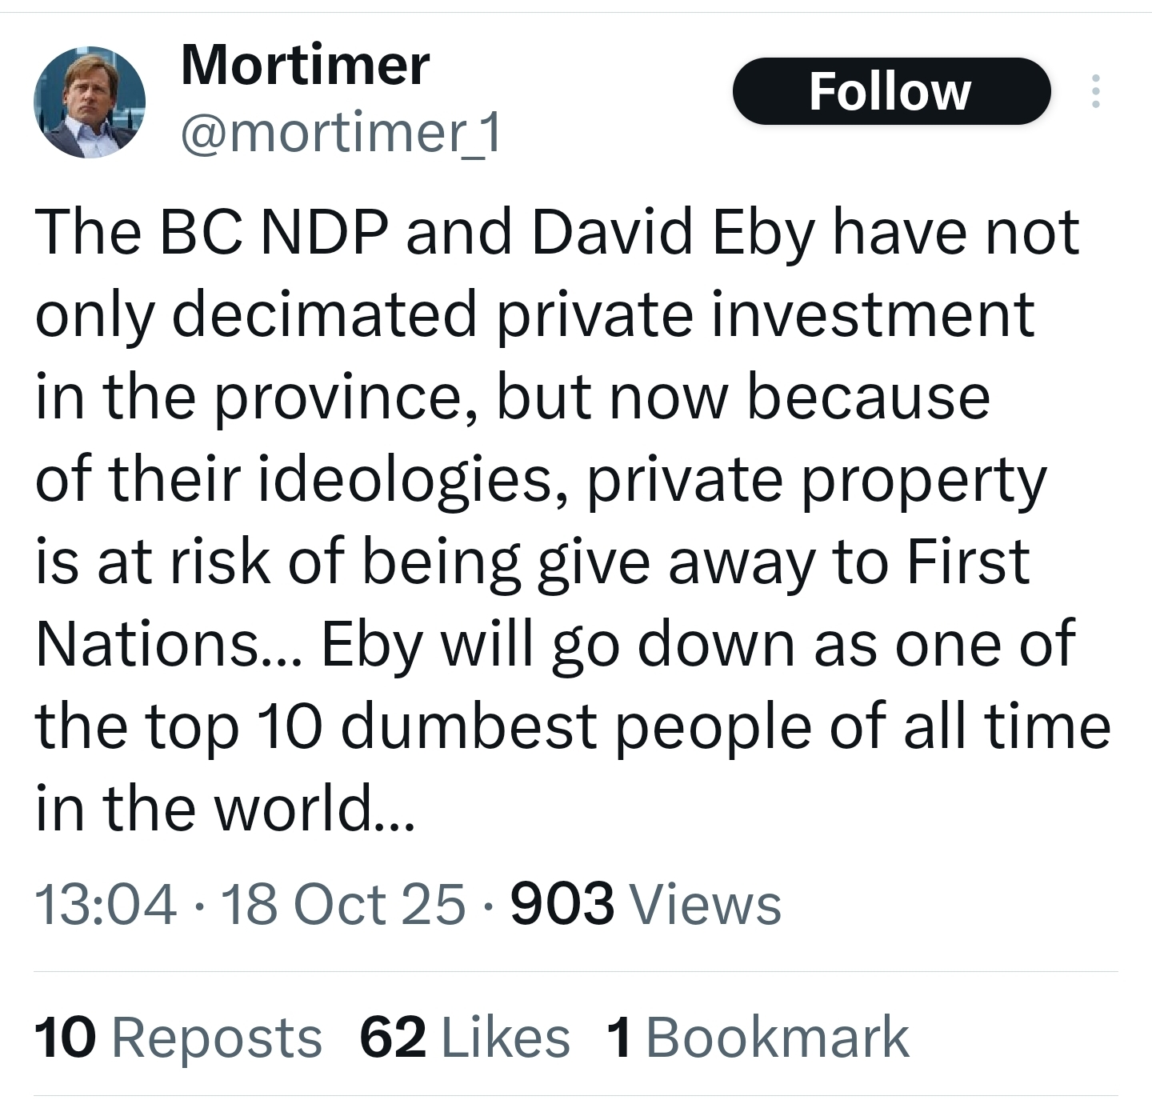Image resolution: width=1152 pixels, height=1100 pixels.
Task: Click the 13:04 timestamp
Action: coord(106,904)
